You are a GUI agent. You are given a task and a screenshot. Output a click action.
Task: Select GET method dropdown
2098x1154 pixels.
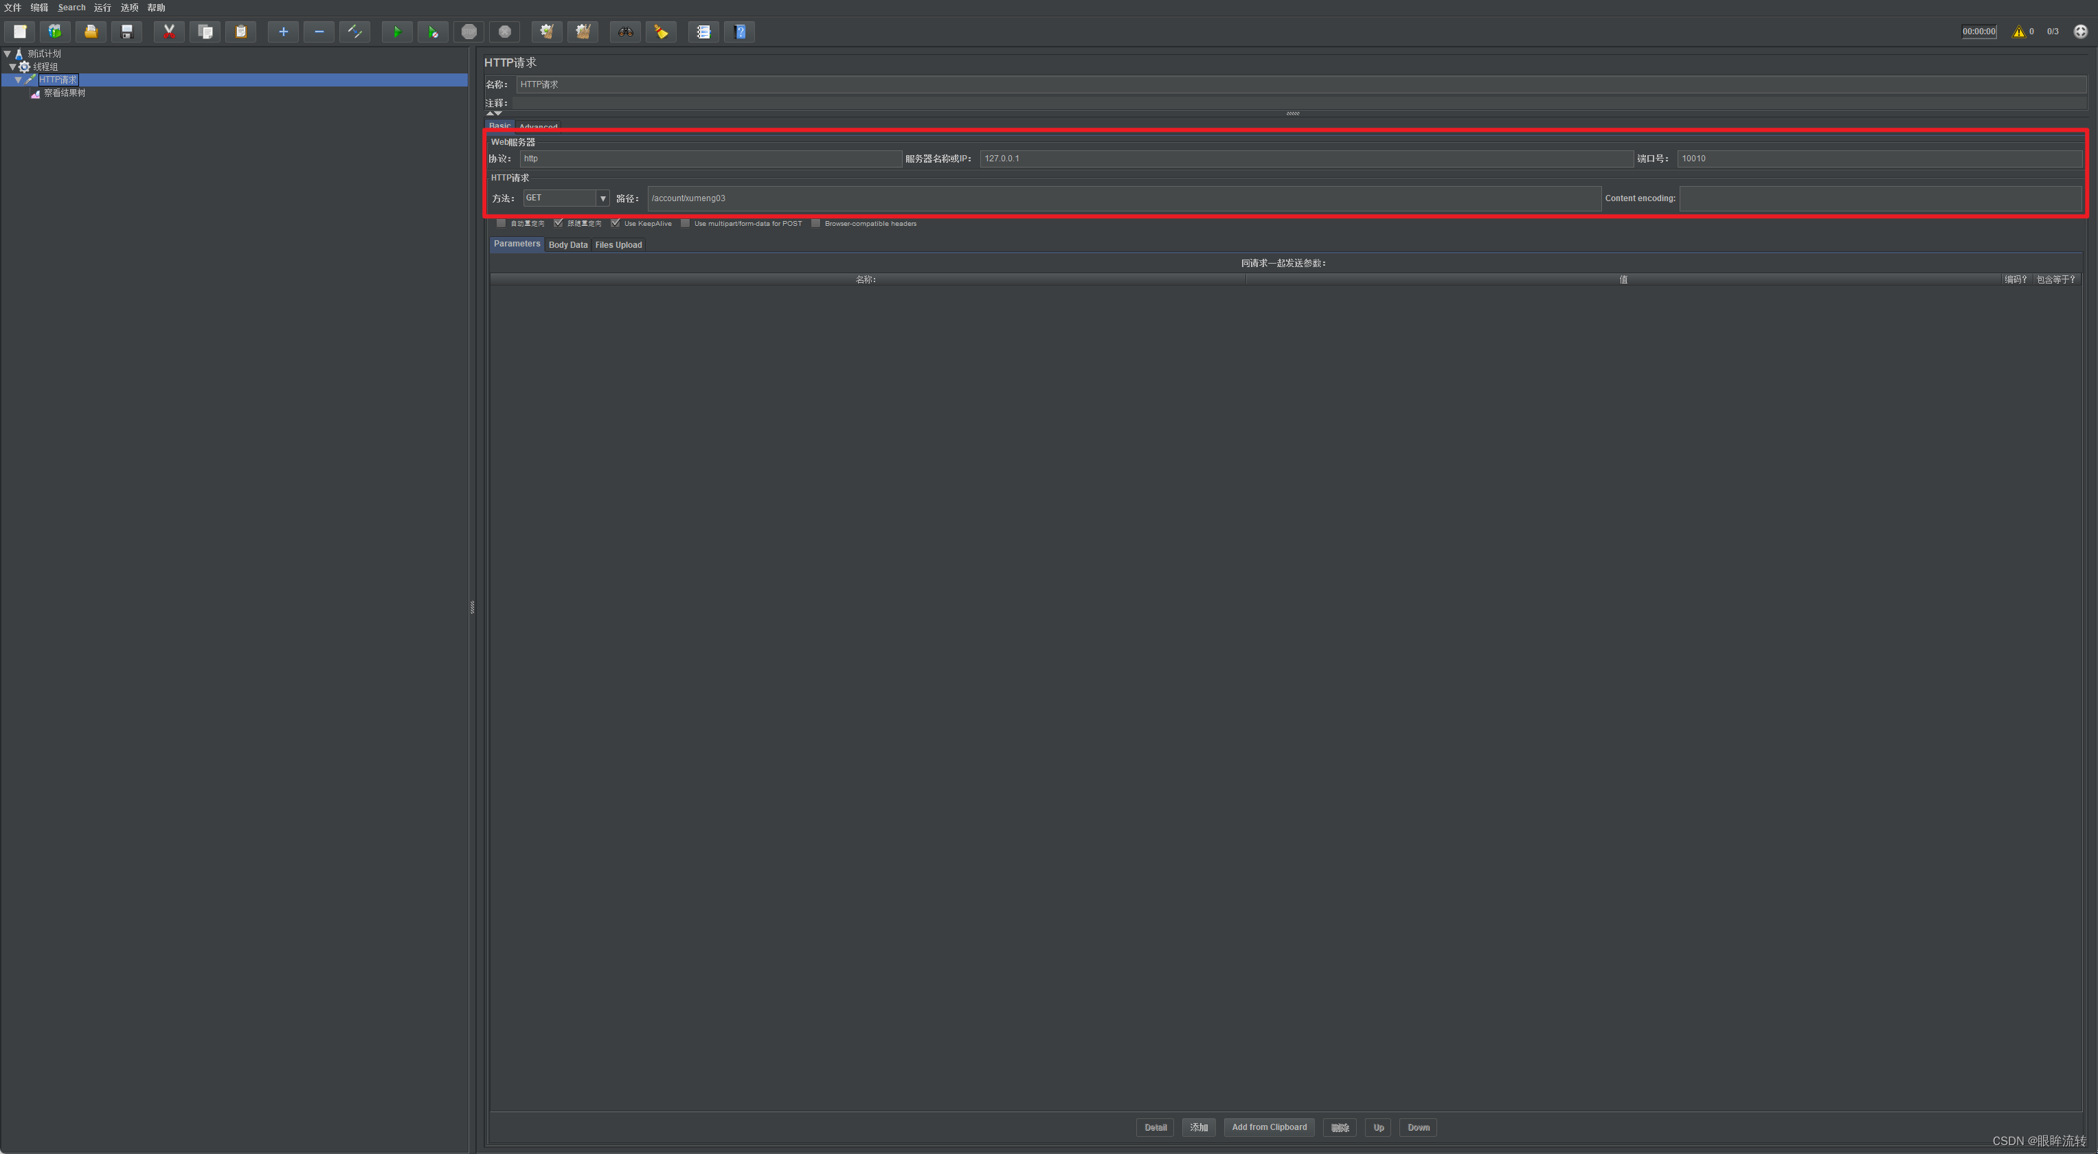coord(564,198)
